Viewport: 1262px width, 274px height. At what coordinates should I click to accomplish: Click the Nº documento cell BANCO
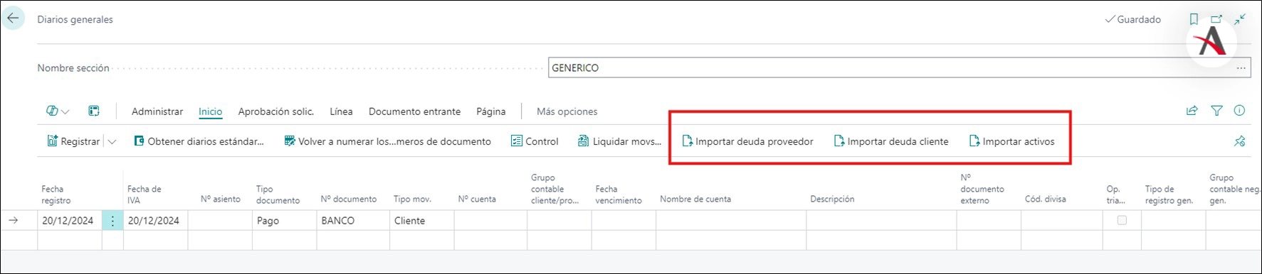point(353,221)
